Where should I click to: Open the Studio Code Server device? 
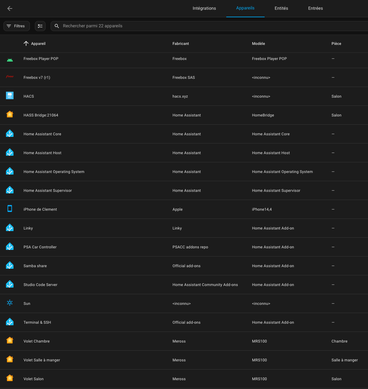[41, 285]
